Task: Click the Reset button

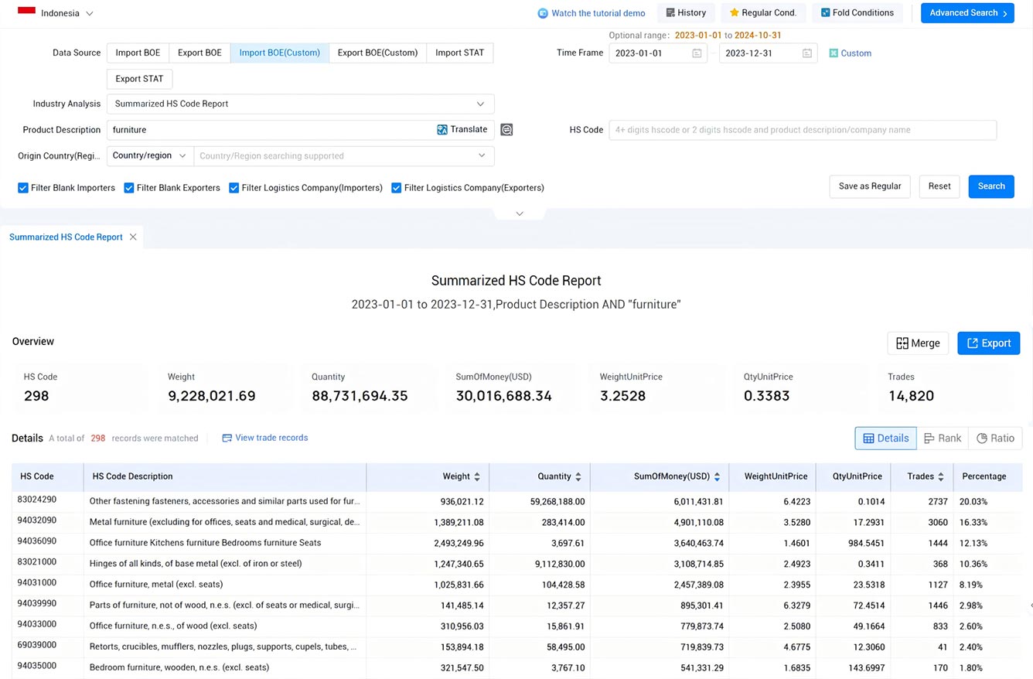Action: [939, 186]
